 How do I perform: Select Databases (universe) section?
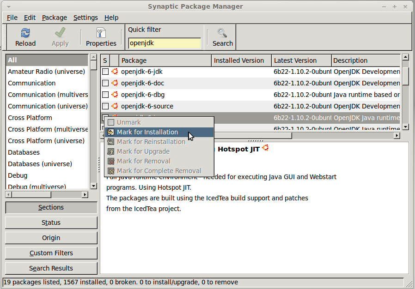[47, 164]
